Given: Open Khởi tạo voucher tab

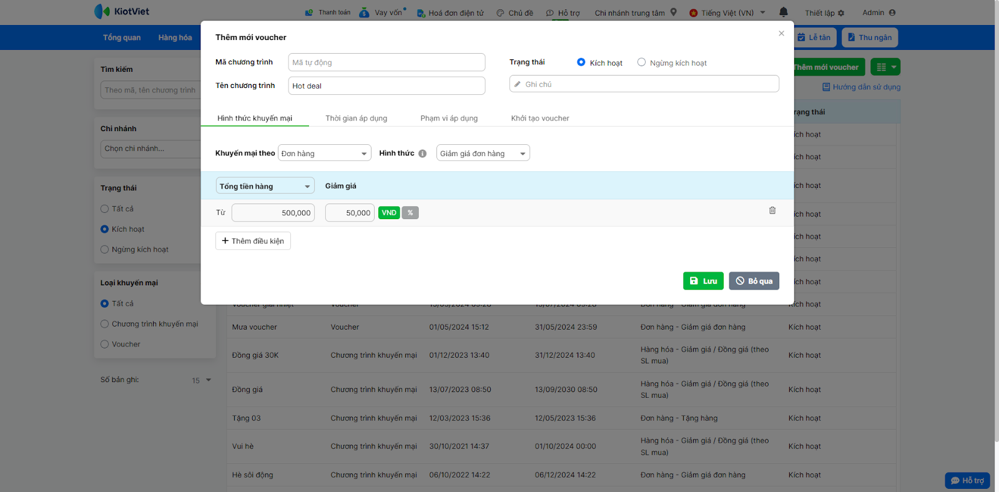Looking at the screenshot, I should [540, 119].
